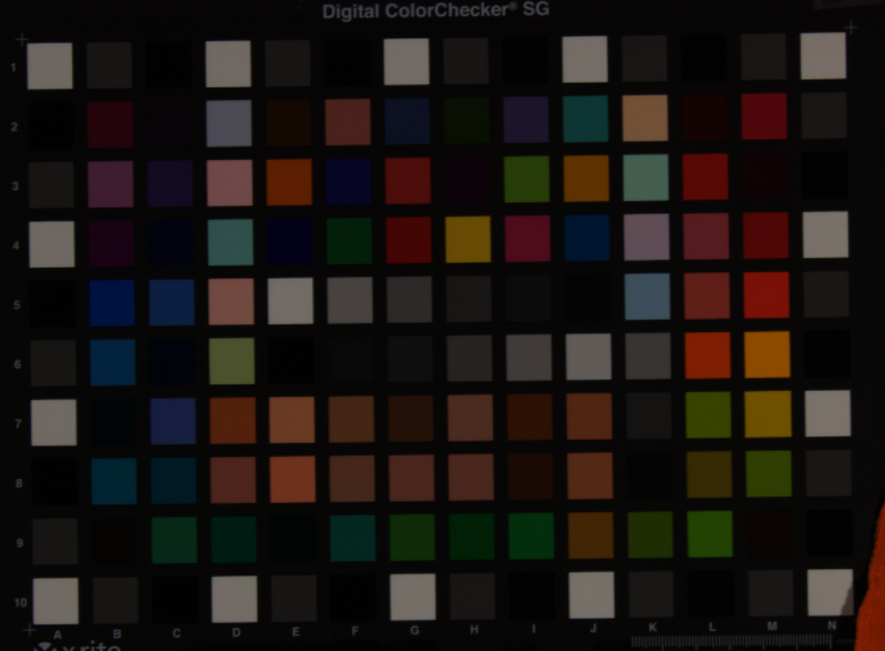Screen dimensions: 885x651
Task: Click the mustard yellow patch at M7
Action: click(x=767, y=414)
